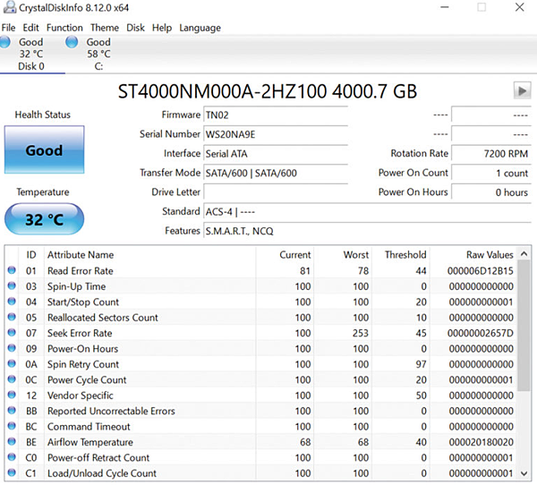Viewport: 537px width, 485px height.
Task: Click the blue status orb for C: drive
Action: coord(72,42)
